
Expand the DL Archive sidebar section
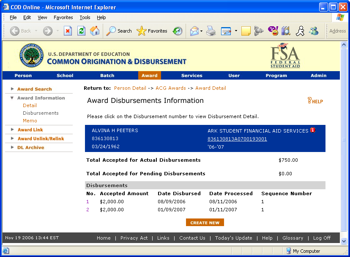click(x=12, y=147)
